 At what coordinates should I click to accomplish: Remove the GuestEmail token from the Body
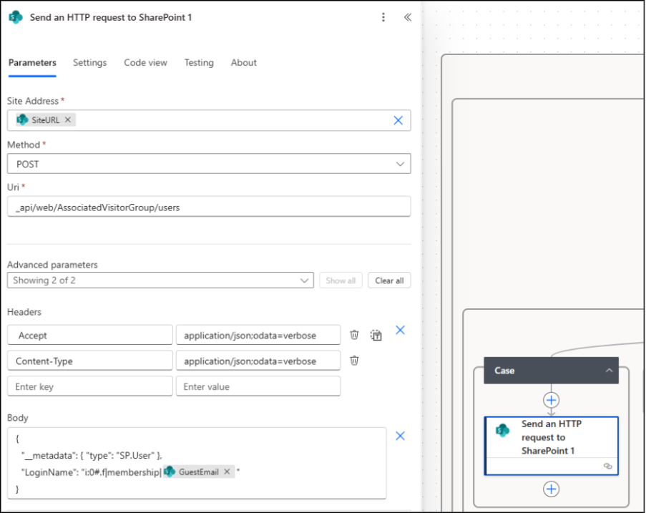click(x=227, y=472)
